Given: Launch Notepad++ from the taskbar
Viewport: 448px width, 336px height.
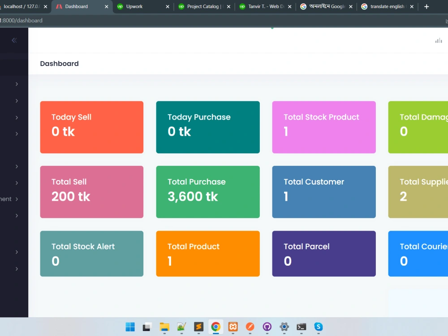Looking at the screenshot, I should pyautogui.click(x=181, y=327).
